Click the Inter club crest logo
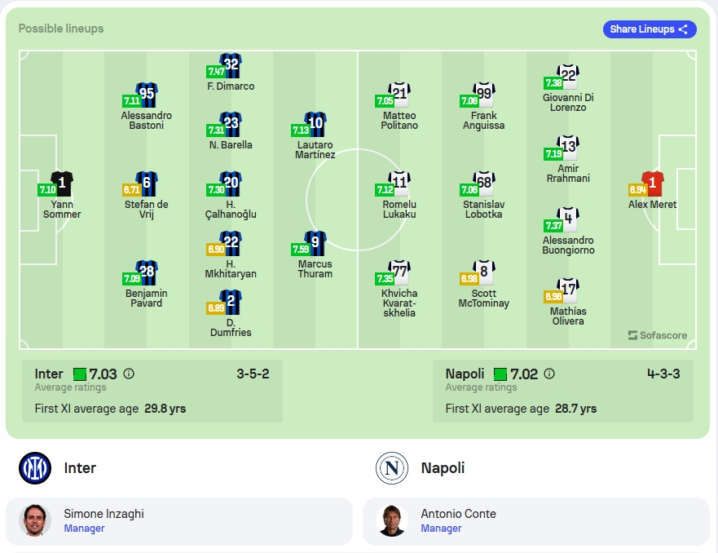 35,468
